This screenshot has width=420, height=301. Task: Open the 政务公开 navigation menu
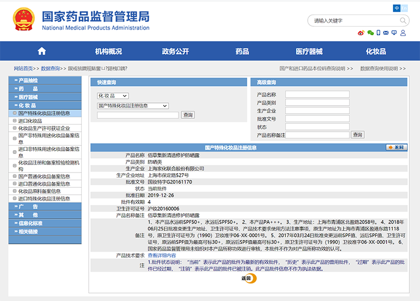(x=175, y=51)
